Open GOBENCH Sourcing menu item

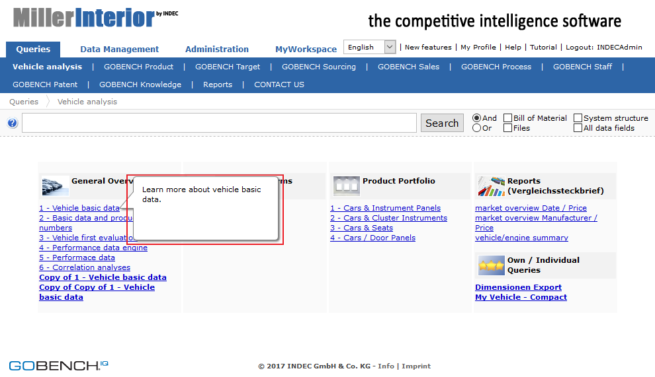coord(319,67)
